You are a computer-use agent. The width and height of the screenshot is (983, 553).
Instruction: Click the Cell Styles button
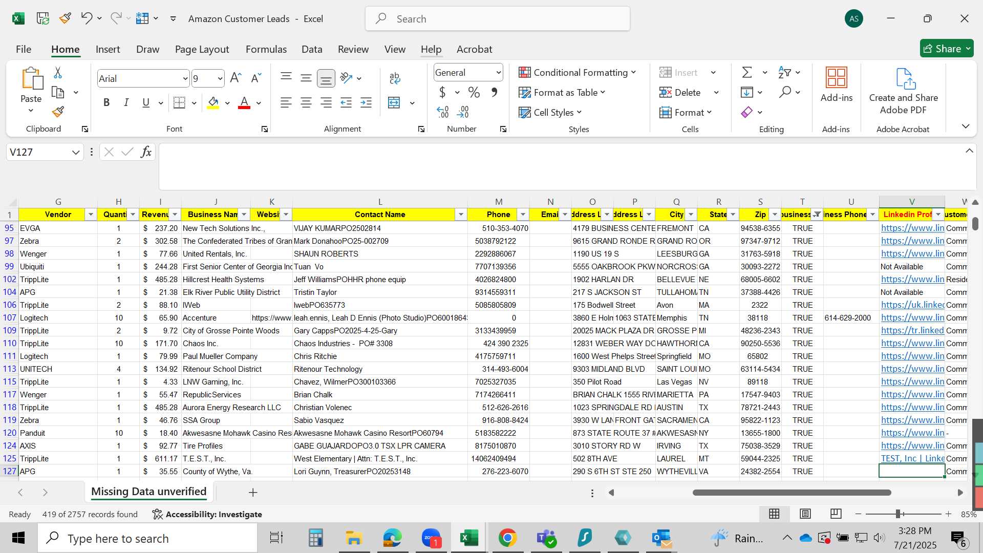click(x=550, y=112)
